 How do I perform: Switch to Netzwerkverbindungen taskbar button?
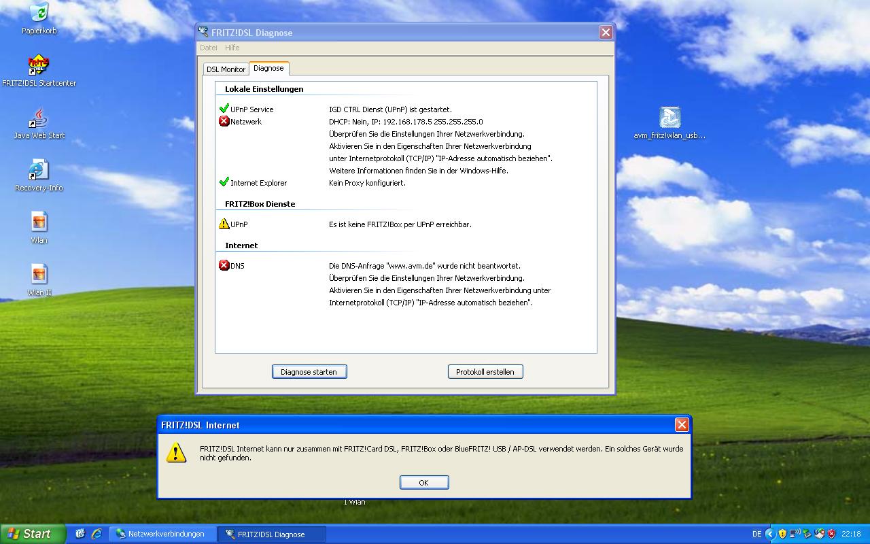click(164, 534)
